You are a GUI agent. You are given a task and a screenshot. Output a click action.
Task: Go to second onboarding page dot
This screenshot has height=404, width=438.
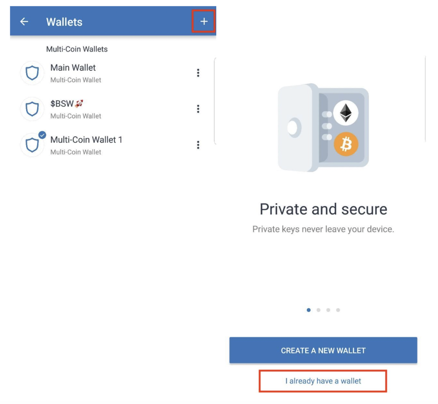pos(319,310)
